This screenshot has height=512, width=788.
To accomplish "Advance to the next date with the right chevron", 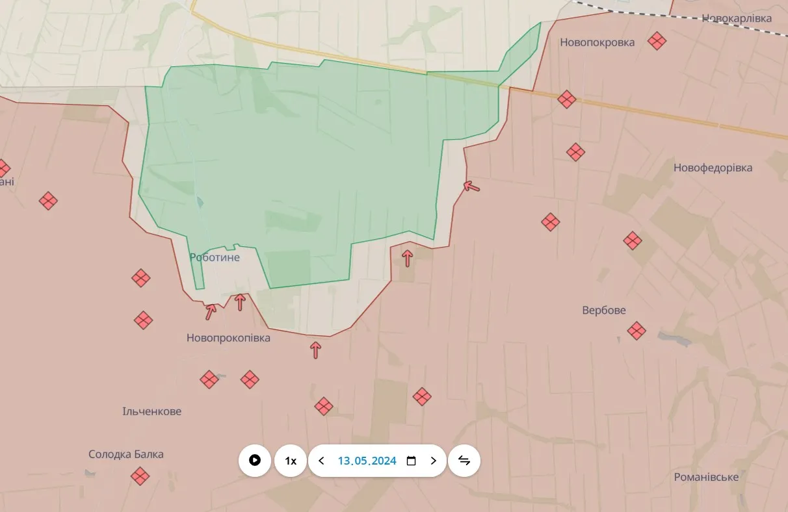I will click(x=434, y=461).
